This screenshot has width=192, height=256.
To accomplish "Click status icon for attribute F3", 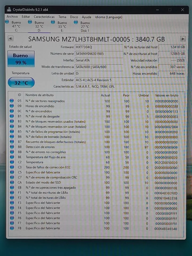I will 12,202.
